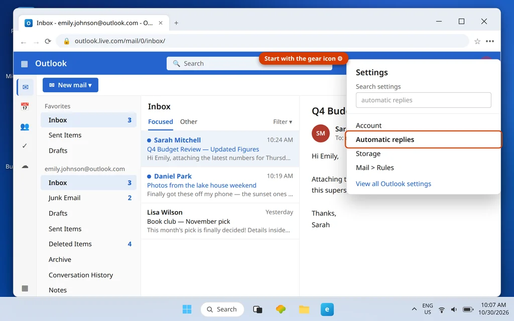Open the OneDrive cloud icon in rail
The width and height of the screenshot is (514, 321).
[x=25, y=167]
